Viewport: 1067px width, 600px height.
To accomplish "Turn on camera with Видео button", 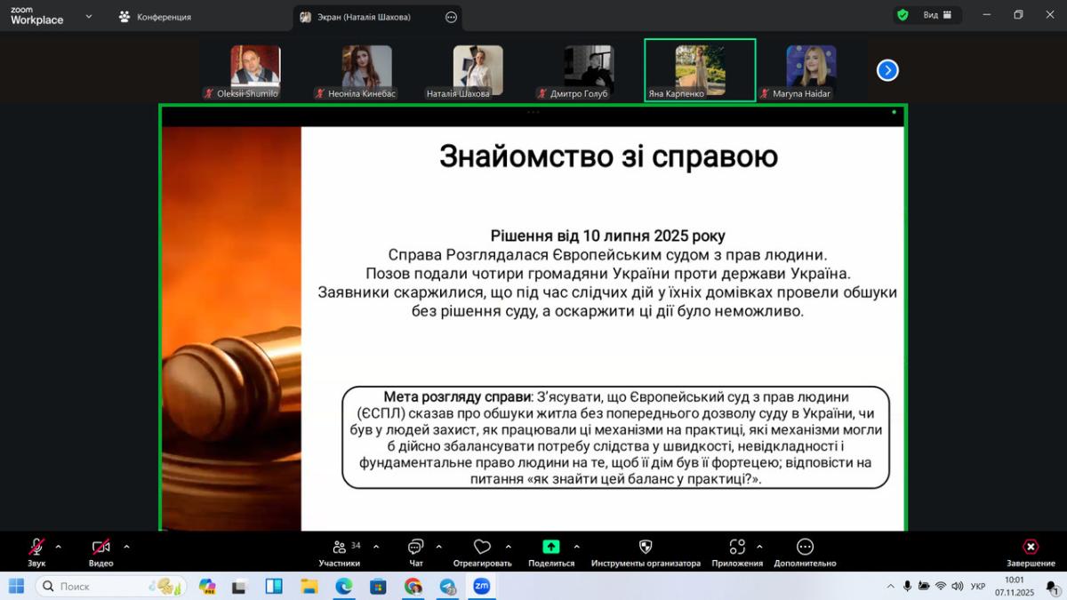I will (100, 548).
